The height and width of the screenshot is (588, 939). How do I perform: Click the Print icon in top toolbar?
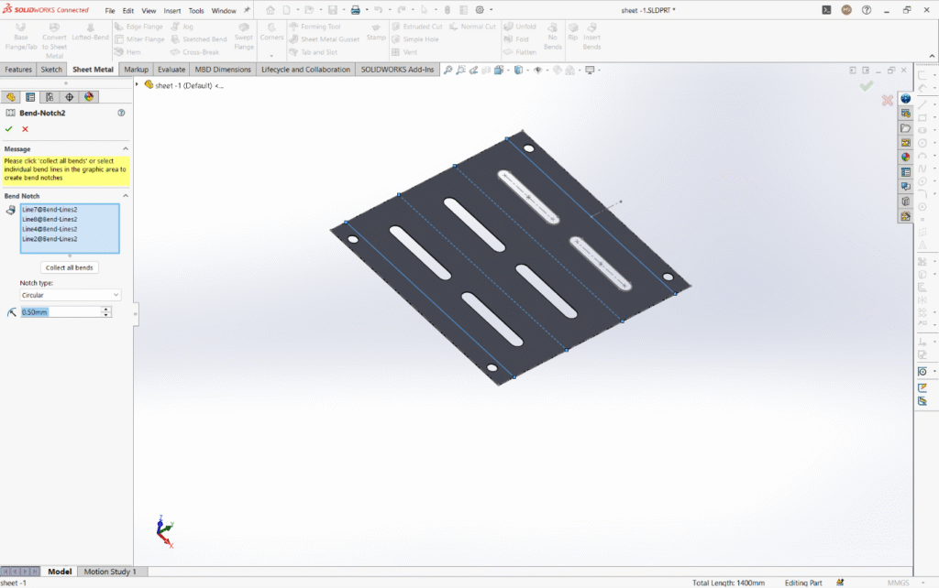coord(356,10)
